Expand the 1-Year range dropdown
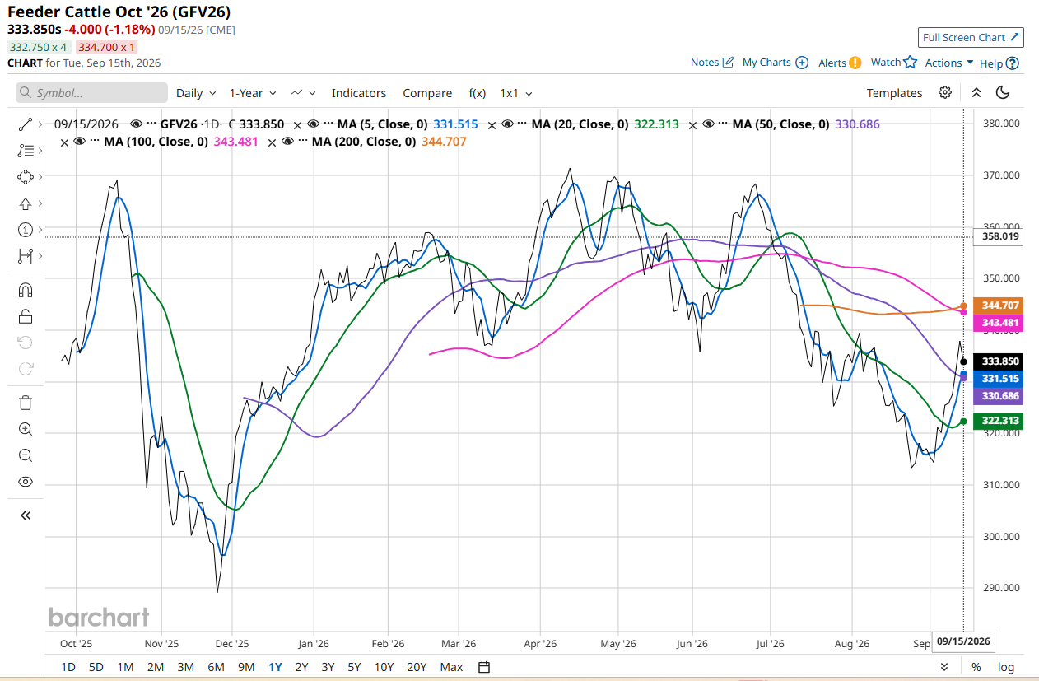 [x=252, y=93]
